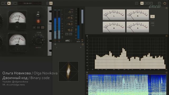Click the left small box icon under 15.2
169x95 pixels.
[x=67, y=34]
